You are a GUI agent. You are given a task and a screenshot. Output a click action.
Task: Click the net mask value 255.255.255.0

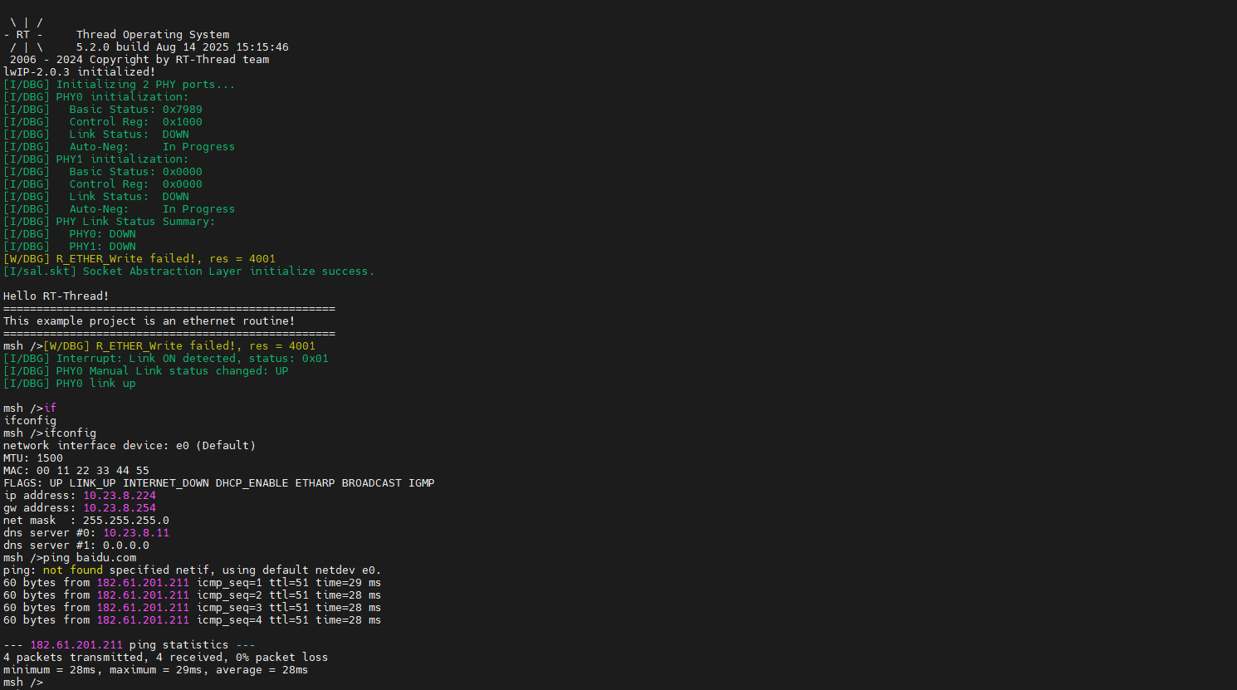125,521
